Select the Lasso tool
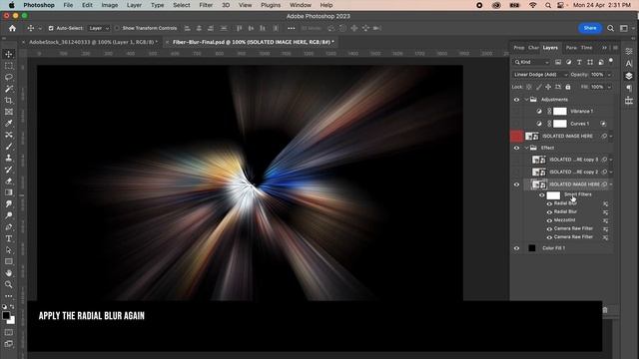The height and width of the screenshot is (359, 639). coord(9,77)
